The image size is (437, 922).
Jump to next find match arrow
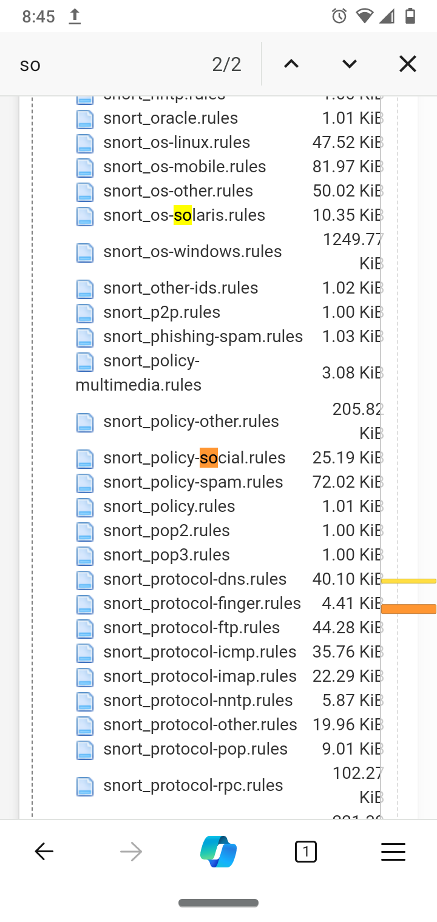[x=350, y=64]
